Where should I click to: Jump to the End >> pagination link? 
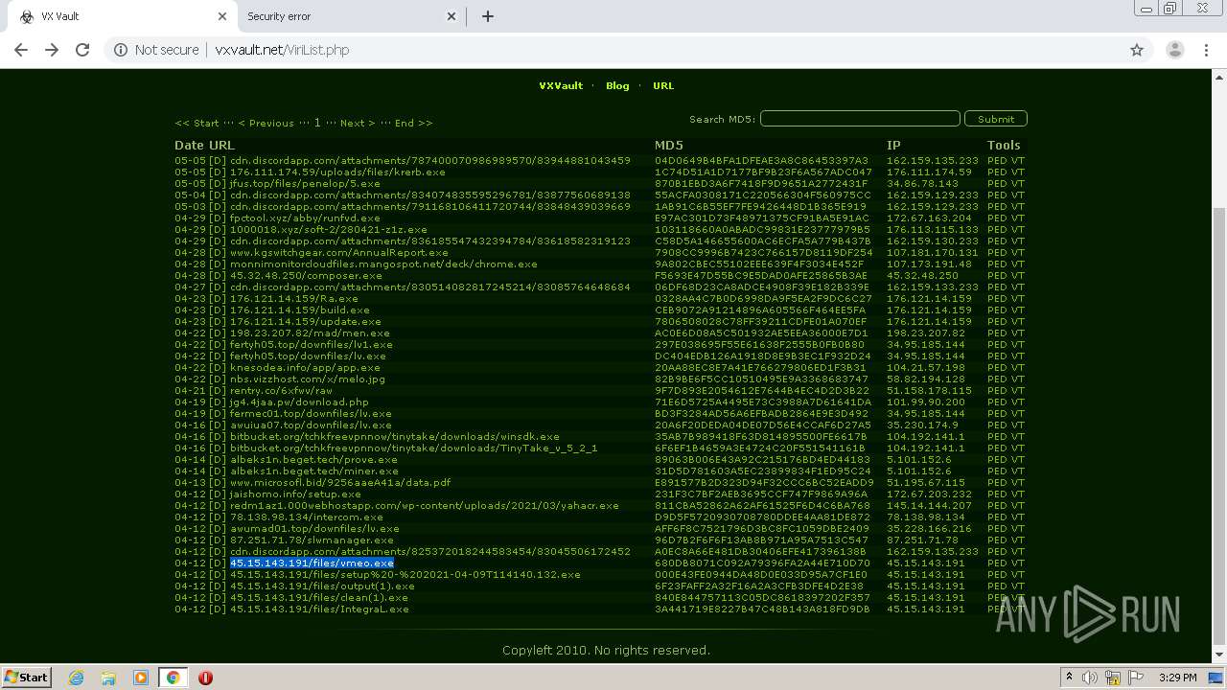(413, 123)
